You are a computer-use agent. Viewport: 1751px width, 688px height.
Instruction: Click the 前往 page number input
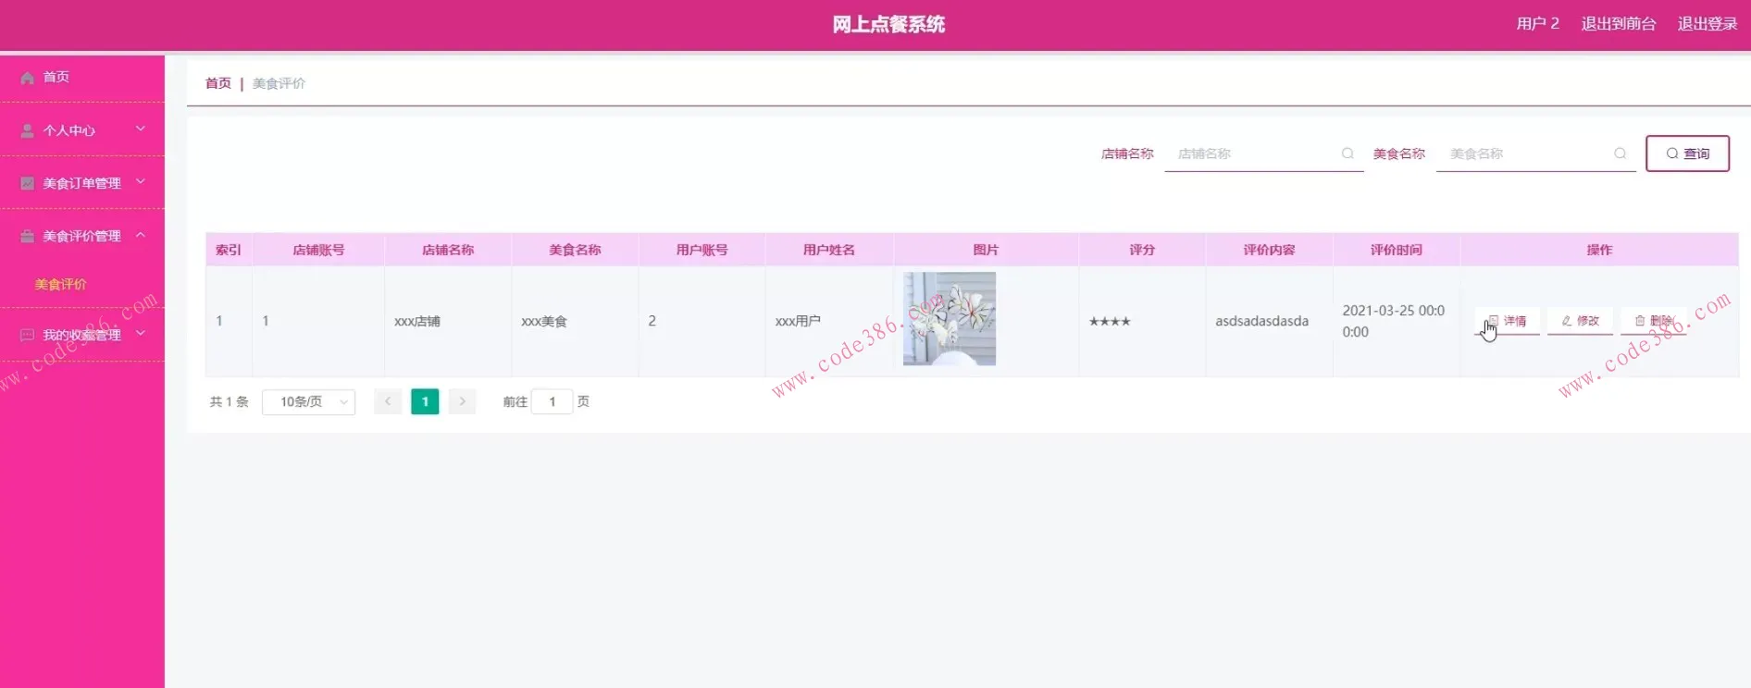[553, 401]
